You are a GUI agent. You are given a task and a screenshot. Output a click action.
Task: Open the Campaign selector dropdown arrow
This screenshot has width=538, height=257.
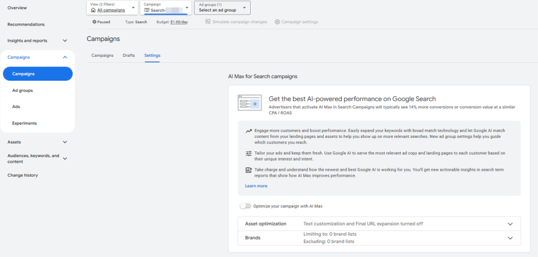tap(187, 7)
